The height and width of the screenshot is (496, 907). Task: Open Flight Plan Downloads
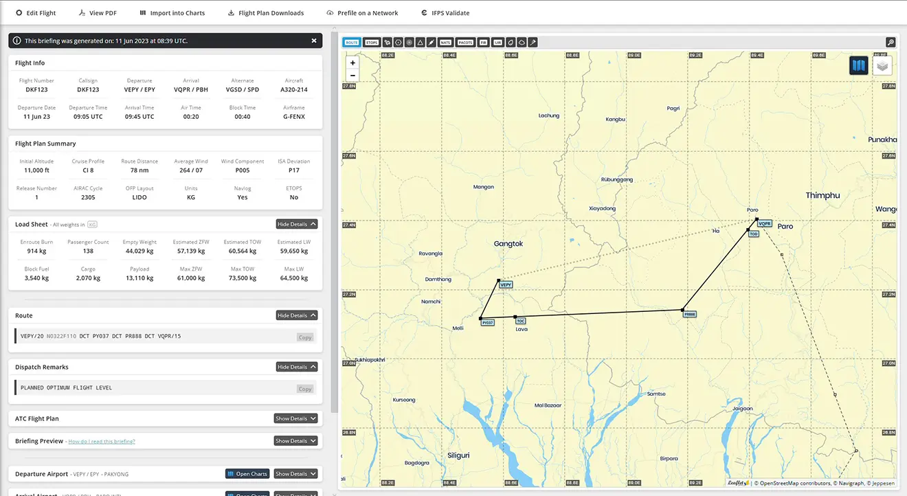(266, 13)
